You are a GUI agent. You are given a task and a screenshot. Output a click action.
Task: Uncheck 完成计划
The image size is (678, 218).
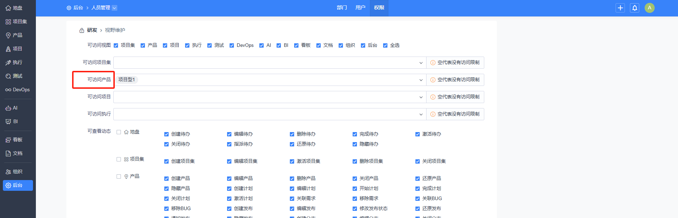[x=418, y=189]
